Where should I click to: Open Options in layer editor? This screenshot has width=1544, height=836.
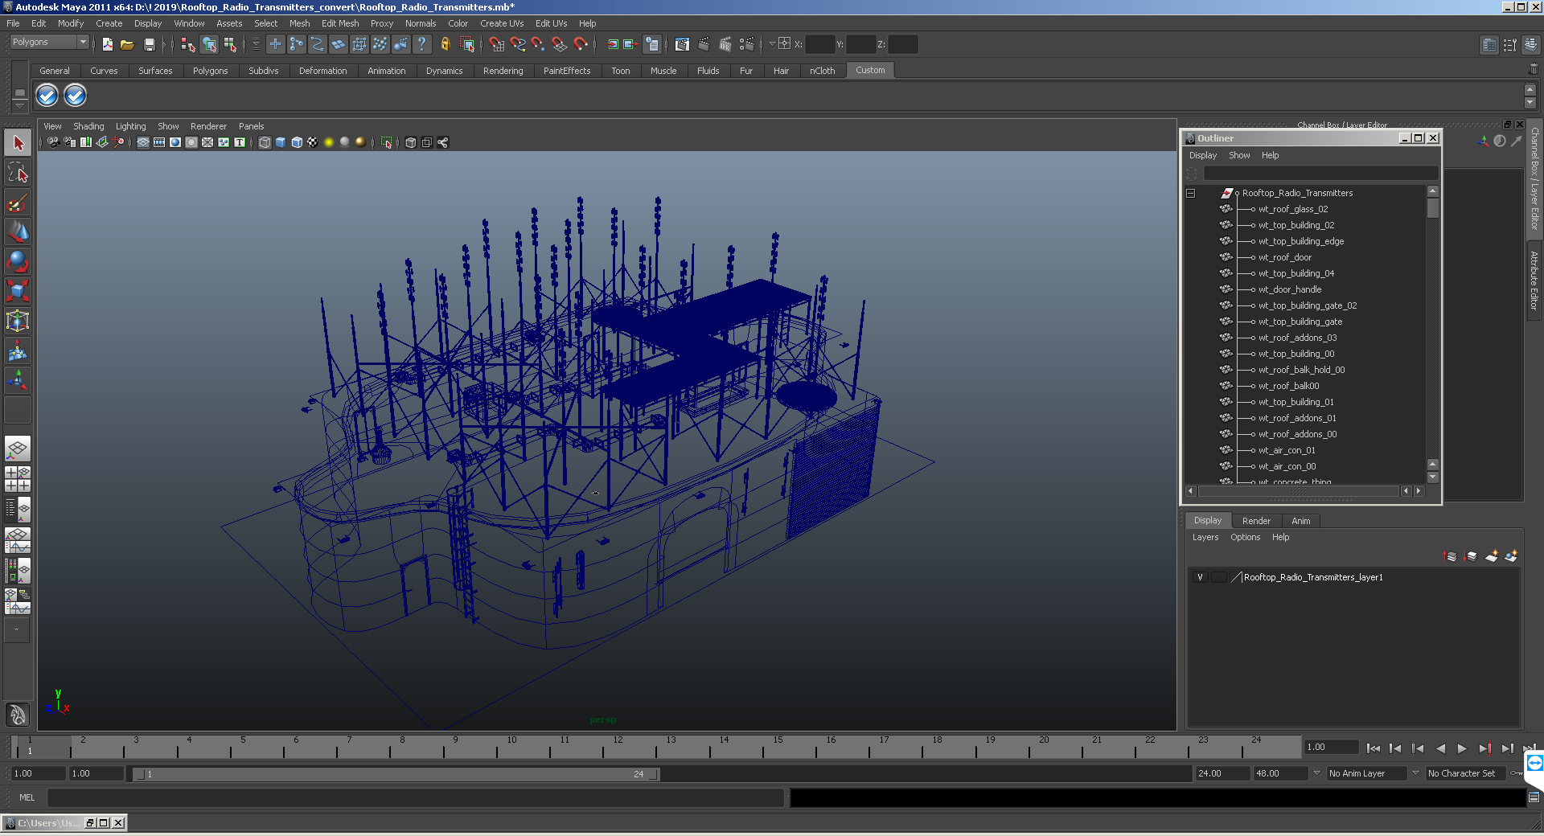point(1245,537)
